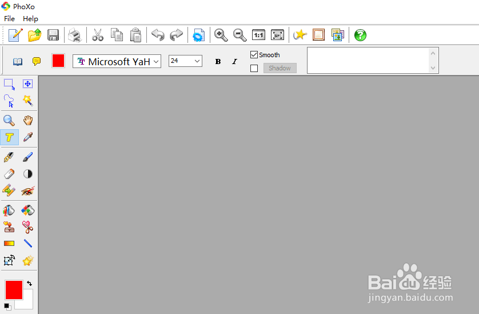Viewport: 479px width, 314px height.
Task: Open the File menu
Action: [x=9, y=19]
